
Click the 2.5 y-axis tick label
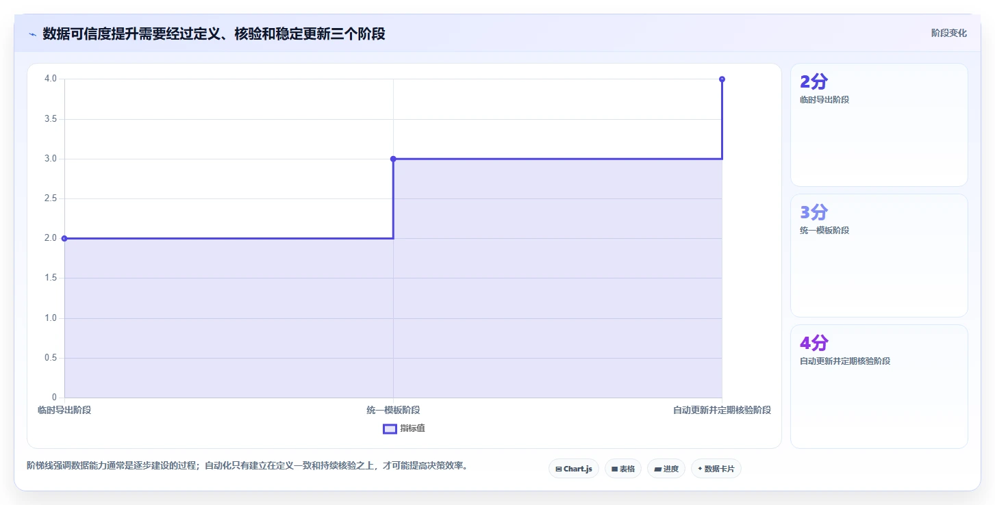[51, 198]
